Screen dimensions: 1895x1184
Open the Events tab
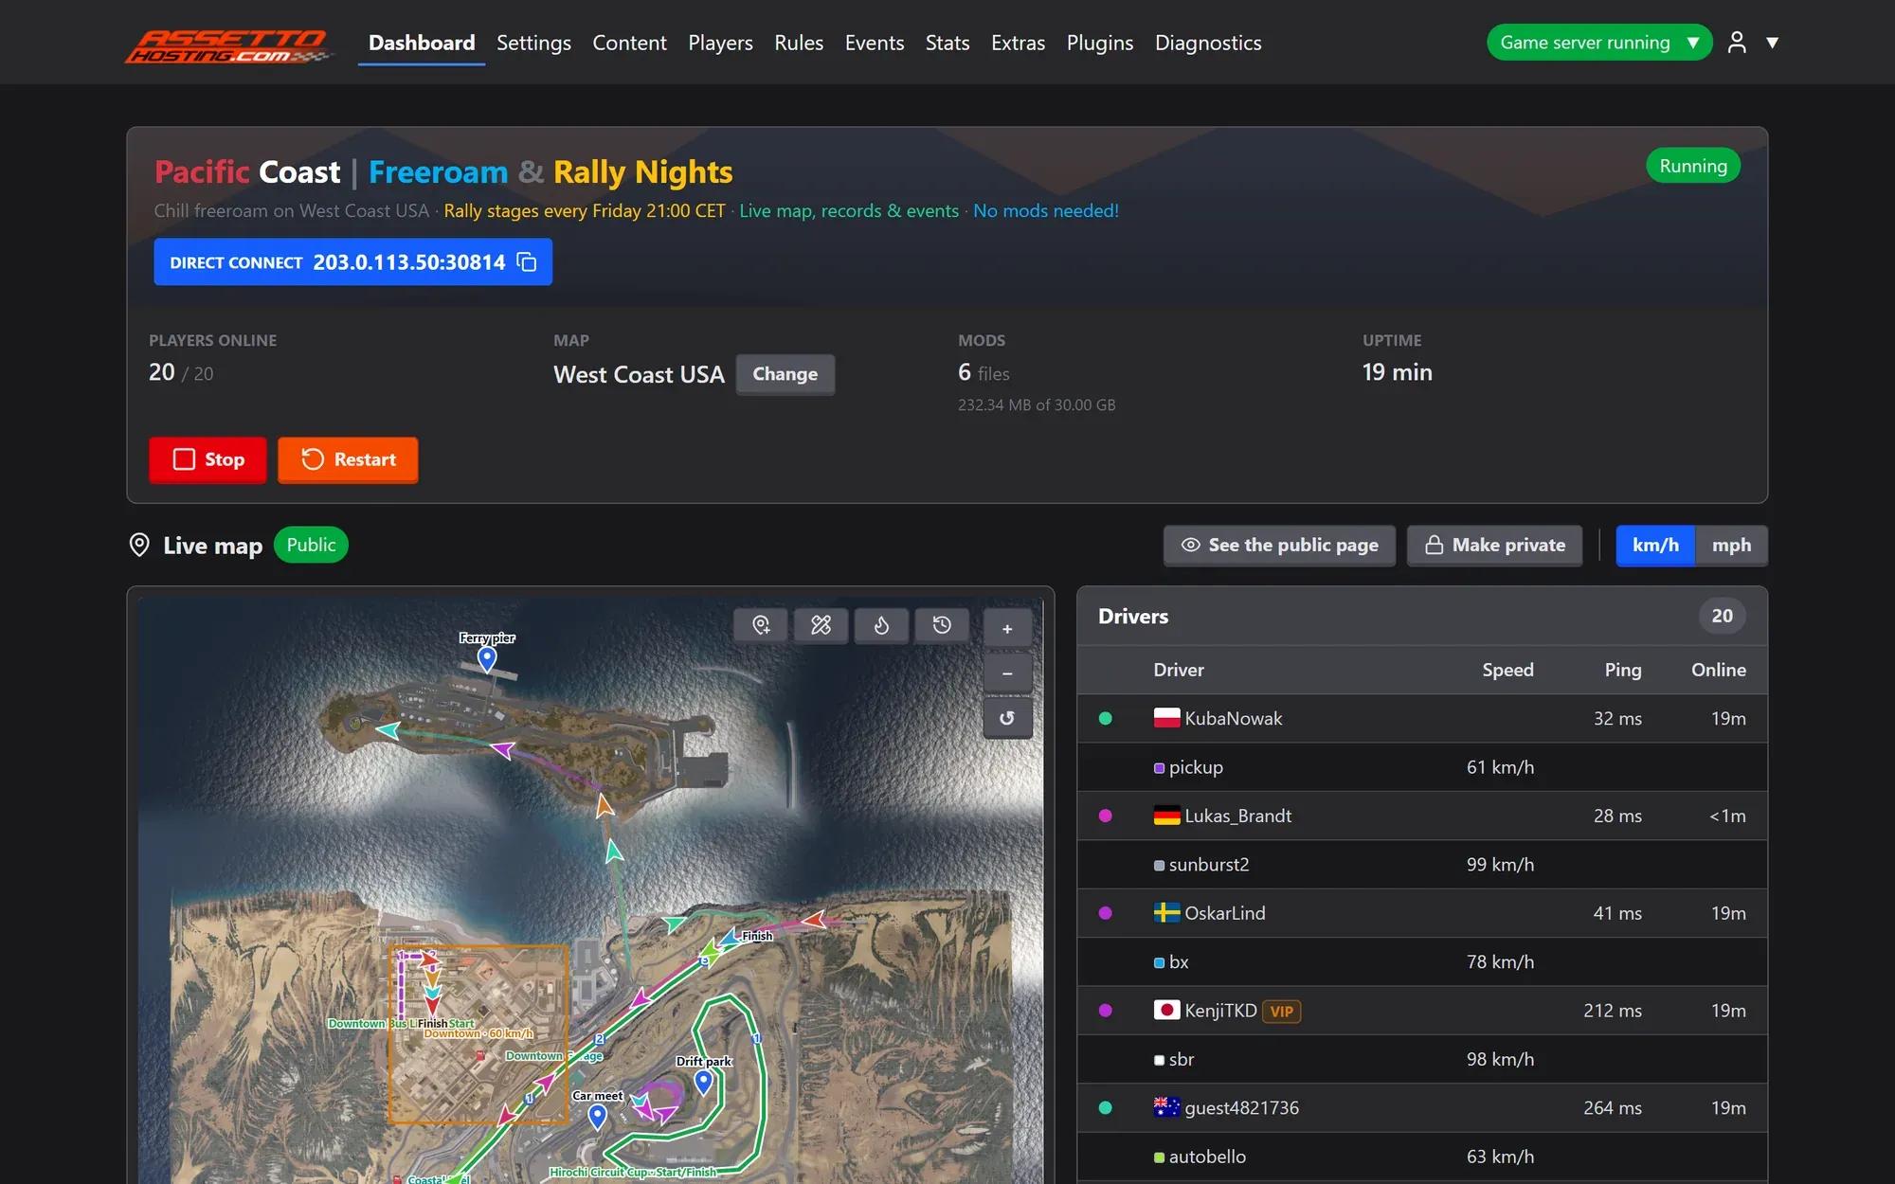click(x=874, y=43)
